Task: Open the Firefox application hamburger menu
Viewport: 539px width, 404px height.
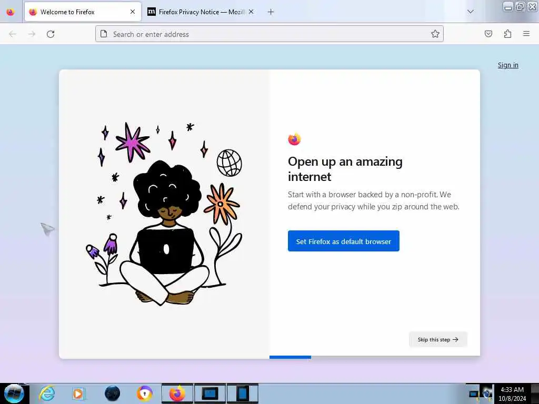Action: click(526, 34)
